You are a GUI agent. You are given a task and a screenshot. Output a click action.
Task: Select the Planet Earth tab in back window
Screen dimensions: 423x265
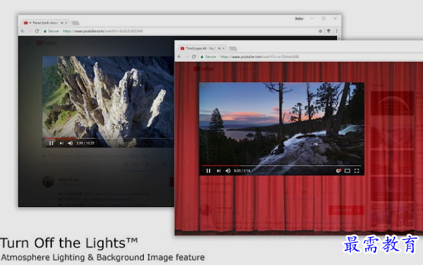(44, 23)
